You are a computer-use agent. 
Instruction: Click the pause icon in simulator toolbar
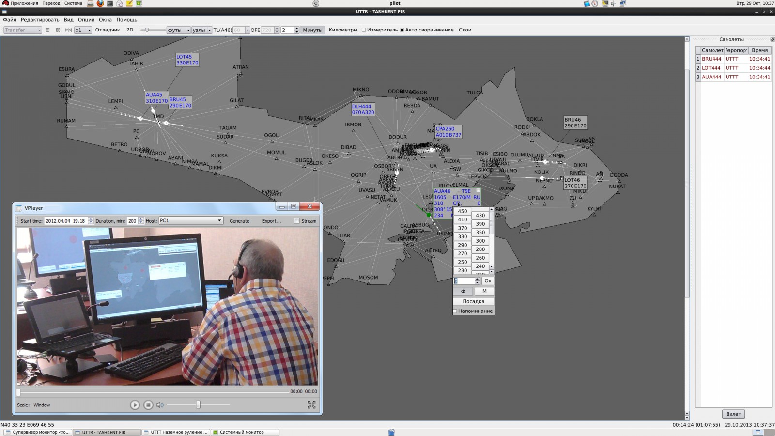58,30
